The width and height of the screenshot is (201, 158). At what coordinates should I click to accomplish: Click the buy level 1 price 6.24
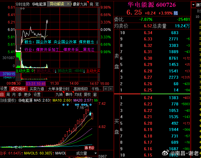coord(148,98)
